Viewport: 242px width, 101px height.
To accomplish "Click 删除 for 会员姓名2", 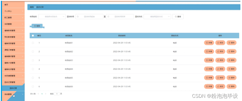I will [232, 51].
